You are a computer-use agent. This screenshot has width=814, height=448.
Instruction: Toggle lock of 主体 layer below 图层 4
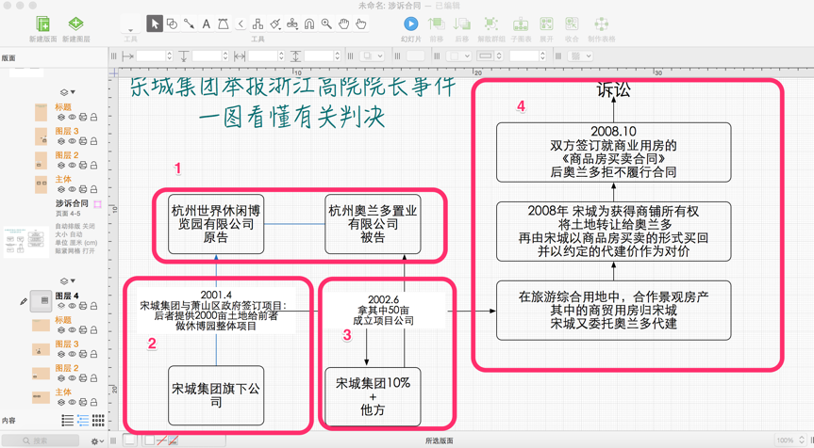click(94, 402)
